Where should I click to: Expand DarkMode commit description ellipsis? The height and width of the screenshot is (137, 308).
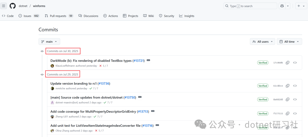(148, 61)
